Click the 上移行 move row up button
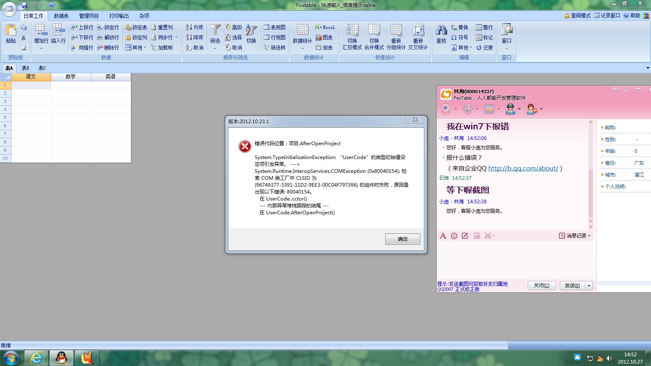 [82, 27]
